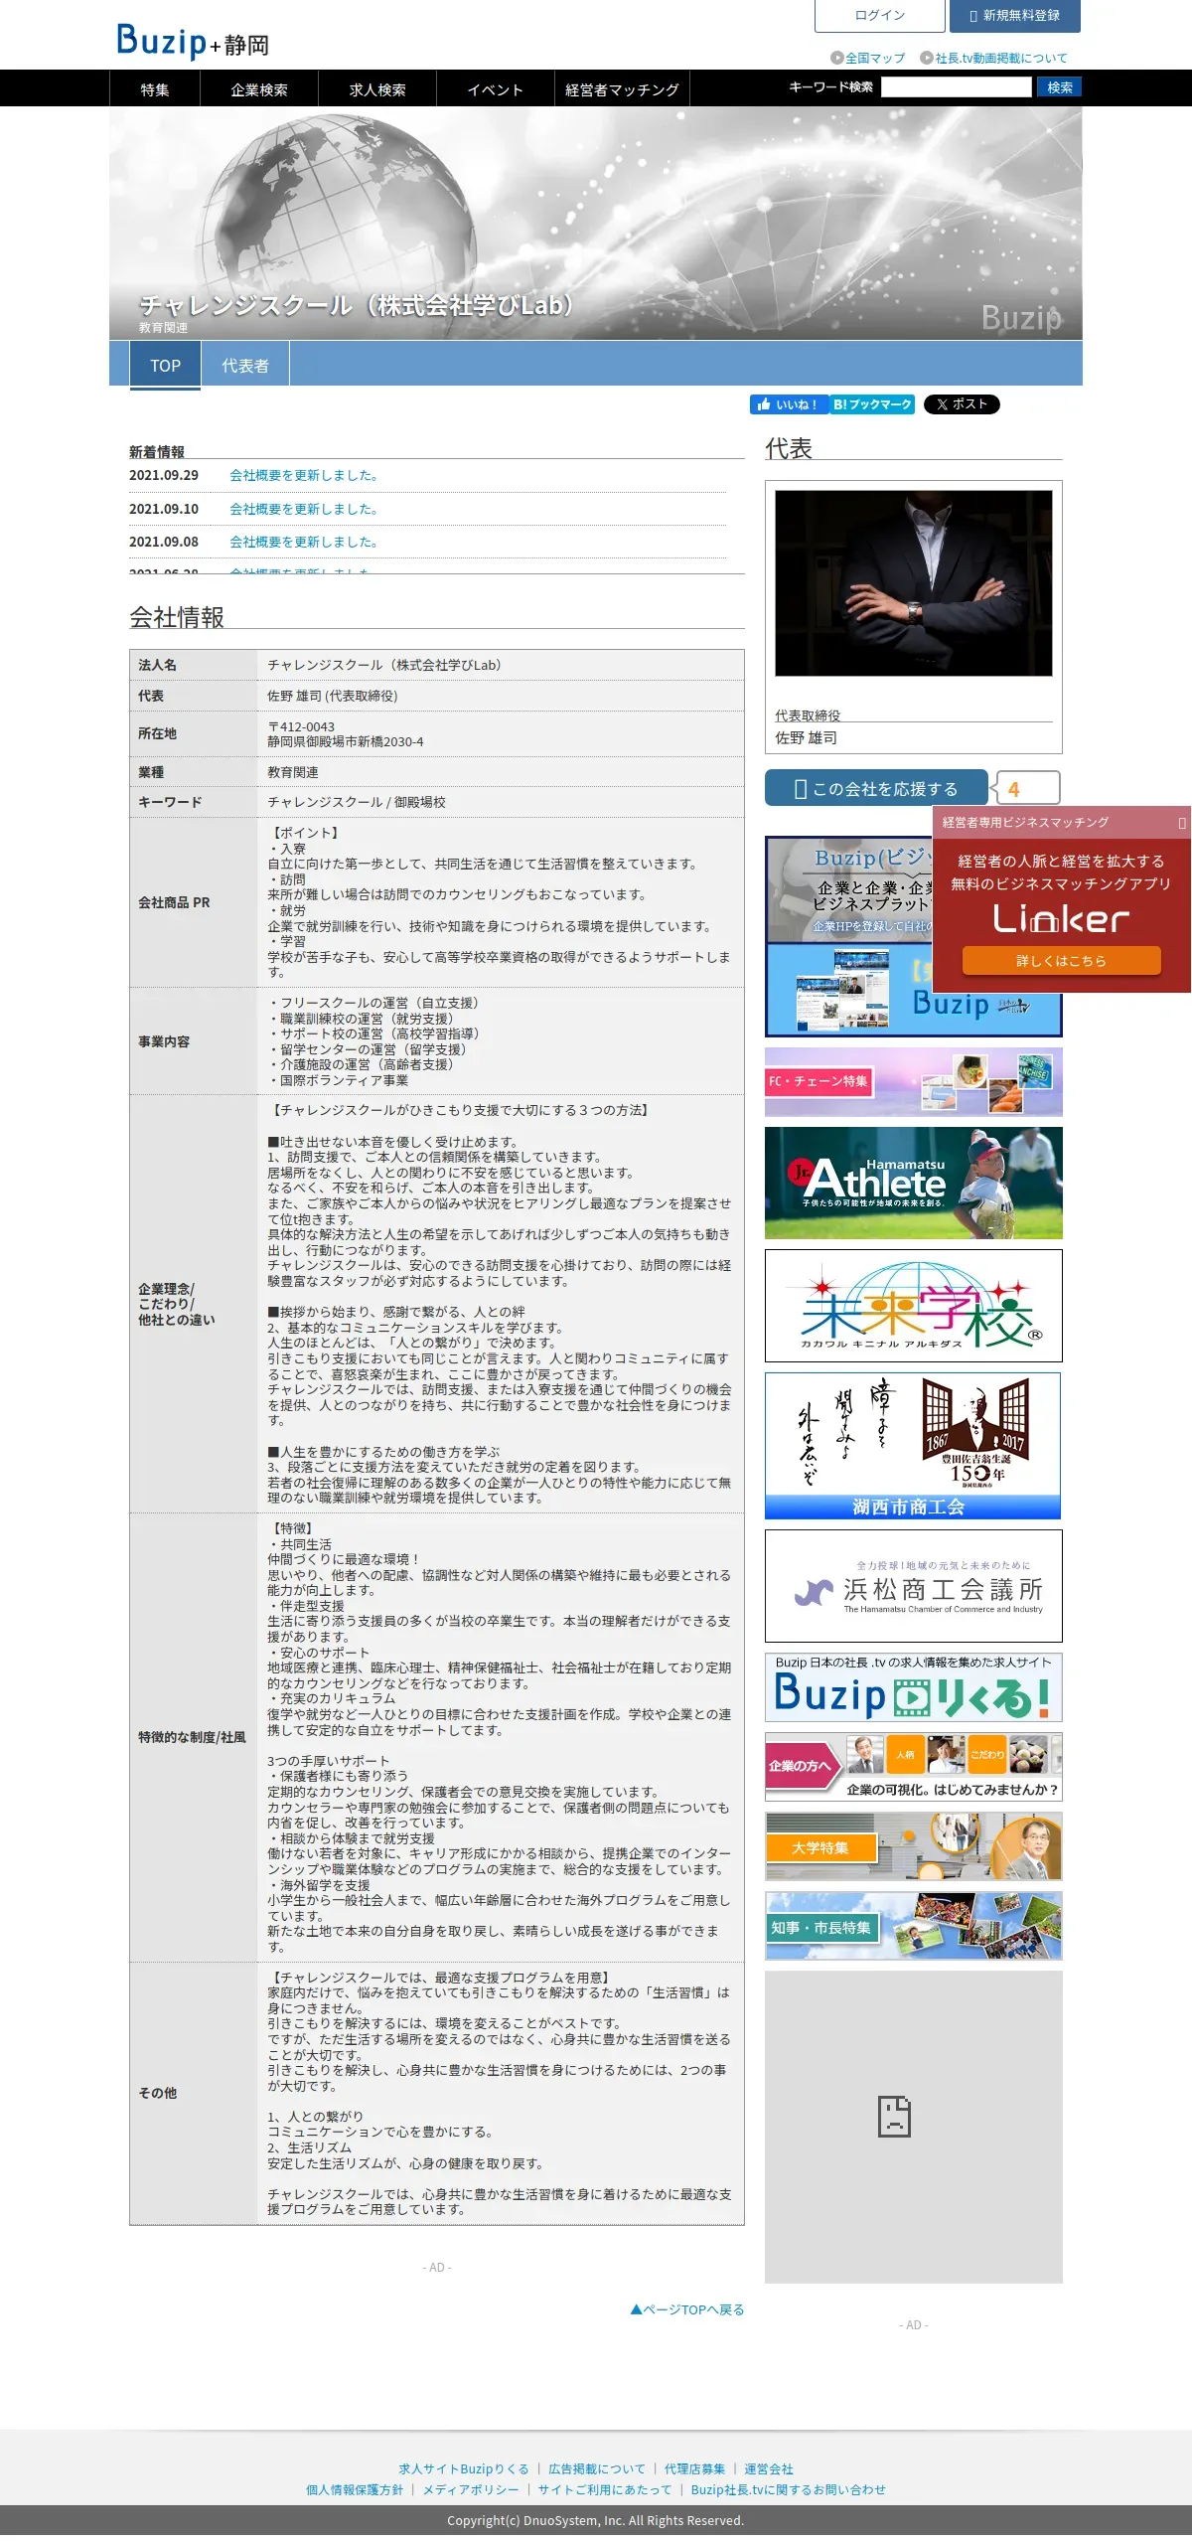Open 求人サイトBuzipりくる footer link
This screenshot has width=1192, height=2541.
(464, 2468)
